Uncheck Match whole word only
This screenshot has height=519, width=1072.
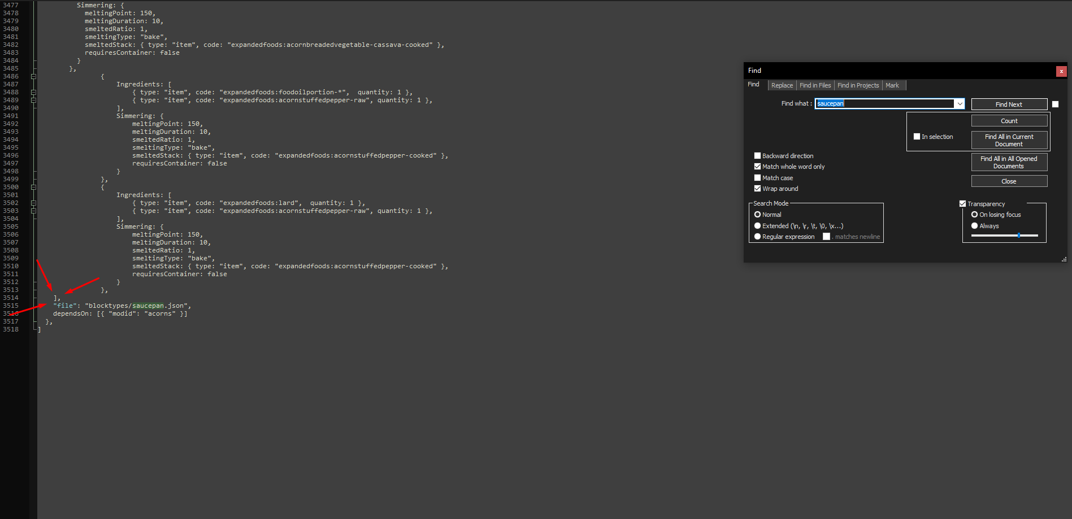(757, 167)
